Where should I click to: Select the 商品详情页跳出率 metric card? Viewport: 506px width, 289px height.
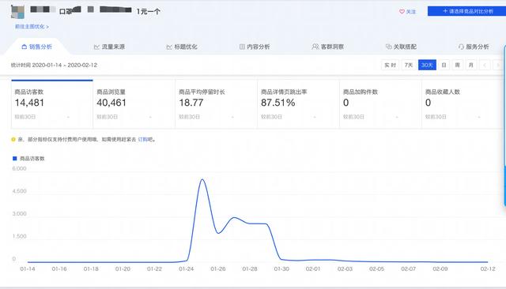point(299,104)
